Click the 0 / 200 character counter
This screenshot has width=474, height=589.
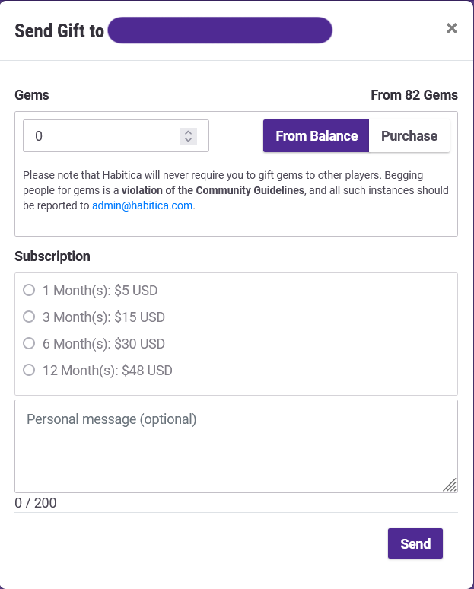pyautogui.click(x=36, y=503)
